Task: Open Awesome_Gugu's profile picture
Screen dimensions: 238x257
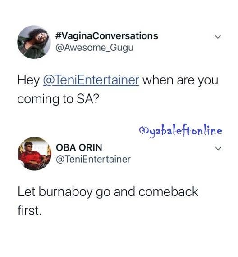Action: point(34,42)
